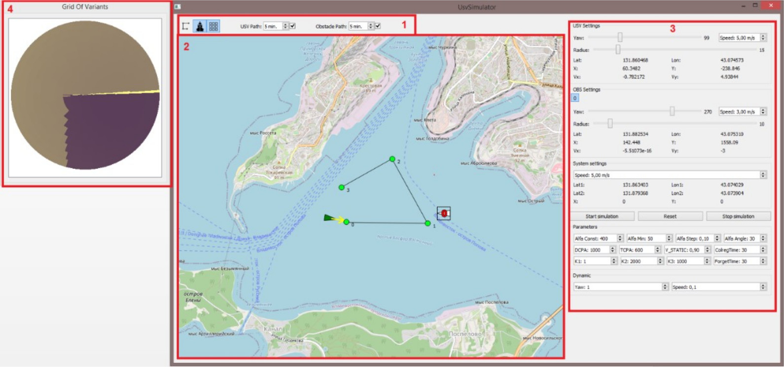Click the OBS Radius slider handle

point(610,124)
